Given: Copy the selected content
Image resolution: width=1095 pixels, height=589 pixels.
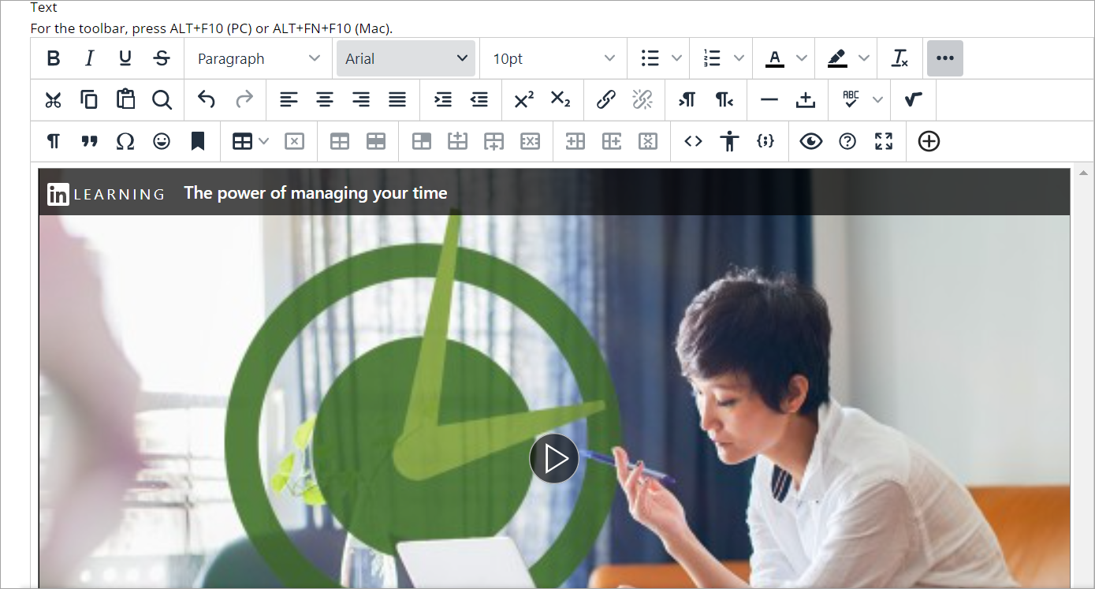Looking at the screenshot, I should point(89,99).
